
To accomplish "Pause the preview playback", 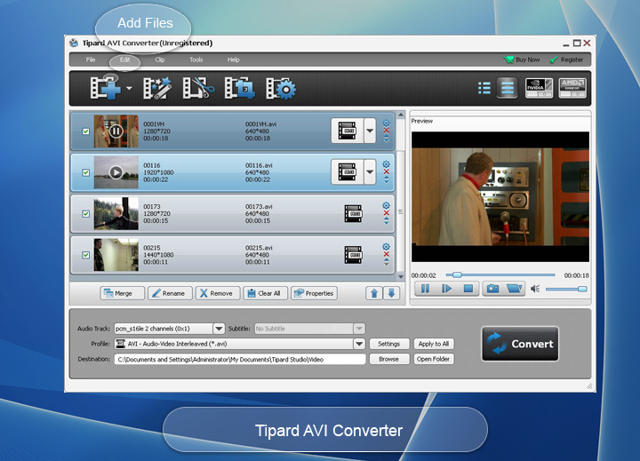I will (425, 289).
